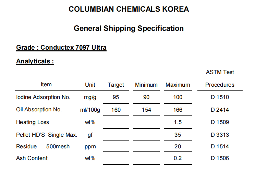Select the Grade Conductex 7097 Ultra line
The image size is (256, 184).
coord(61,48)
